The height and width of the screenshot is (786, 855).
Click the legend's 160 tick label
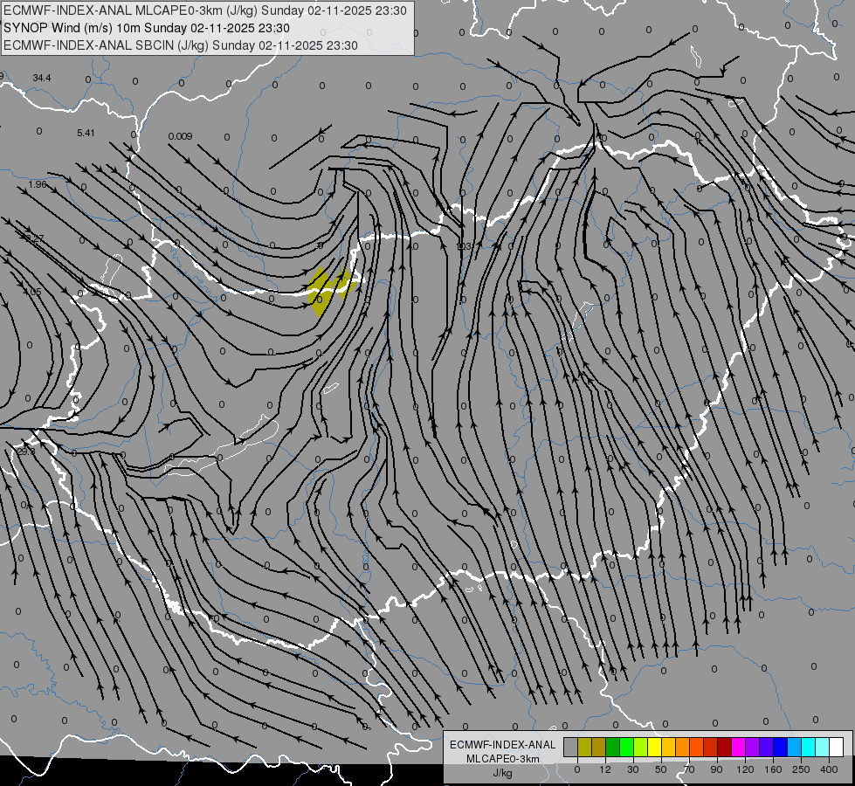pyautogui.click(x=773, y=769)
